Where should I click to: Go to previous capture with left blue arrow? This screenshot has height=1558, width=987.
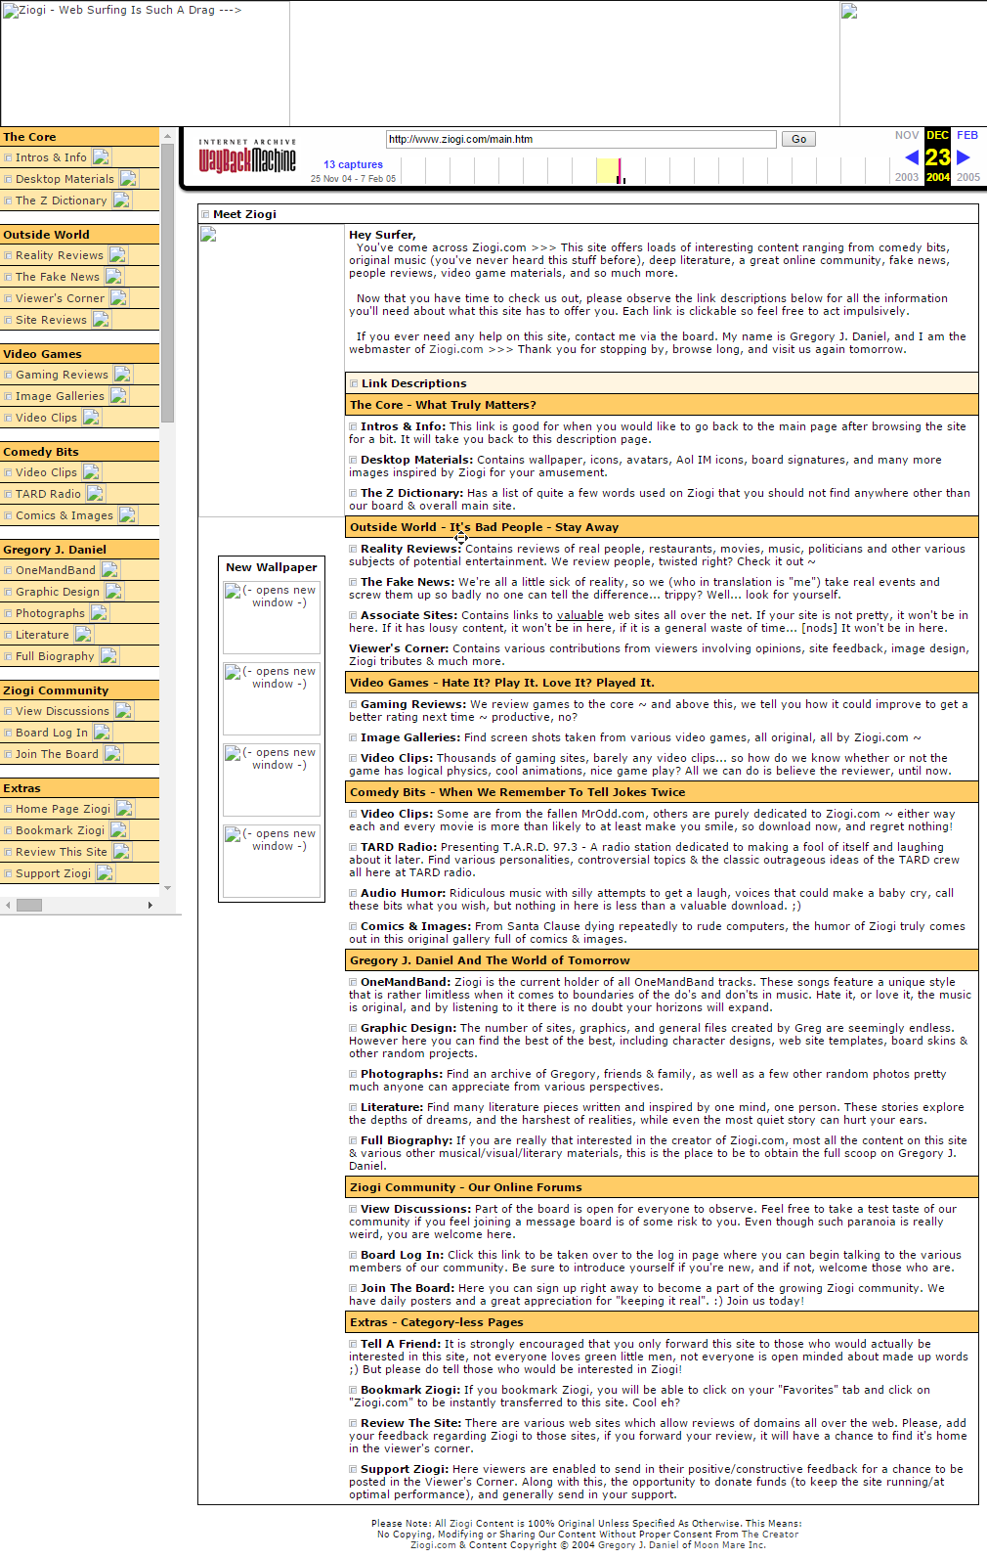[x=912, y=156]
